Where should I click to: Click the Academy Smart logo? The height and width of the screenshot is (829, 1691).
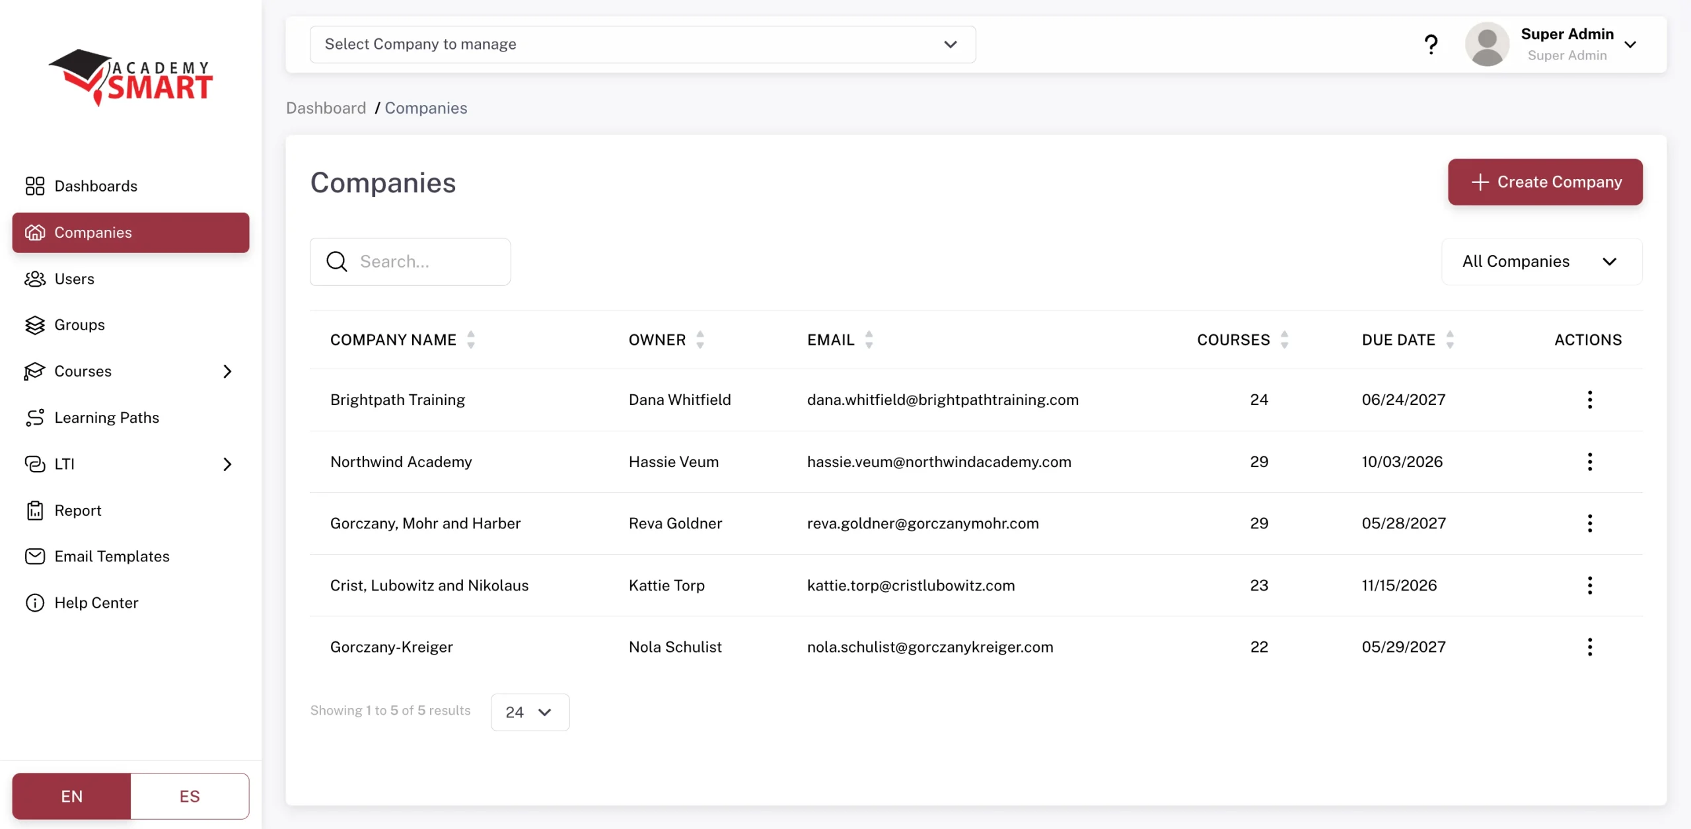pos(131,78)
